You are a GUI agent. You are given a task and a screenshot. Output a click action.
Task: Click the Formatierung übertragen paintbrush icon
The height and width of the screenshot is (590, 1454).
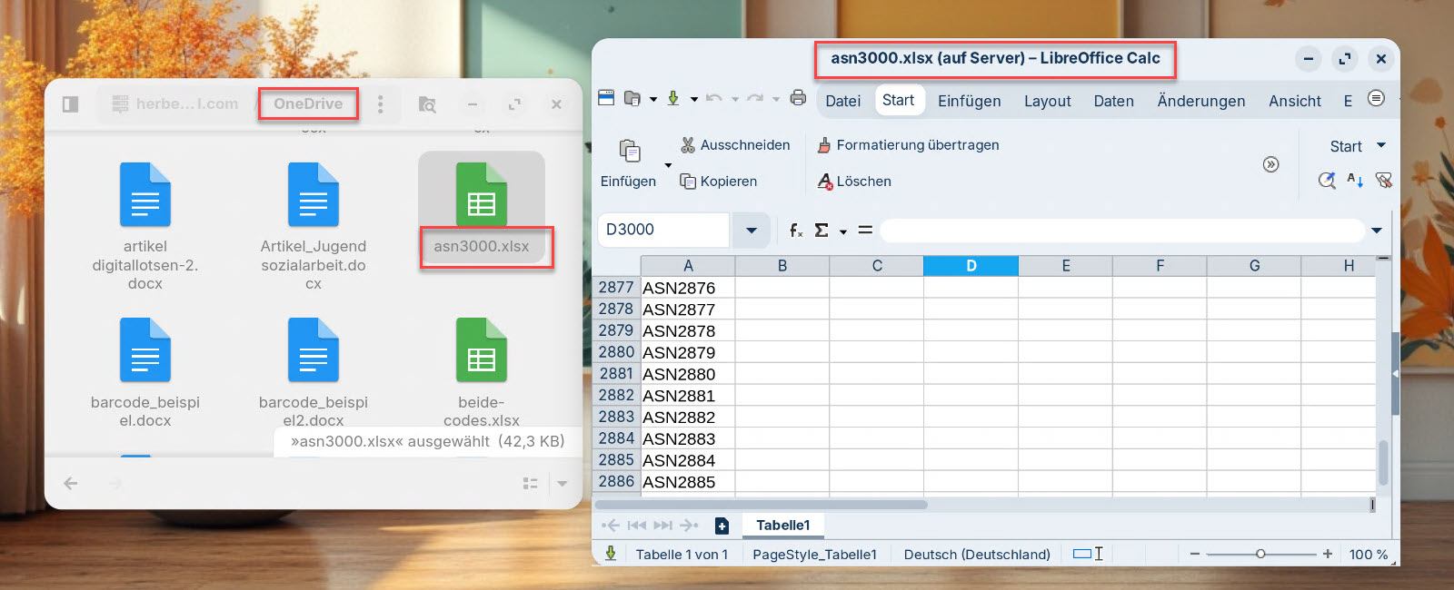(824, 145)
